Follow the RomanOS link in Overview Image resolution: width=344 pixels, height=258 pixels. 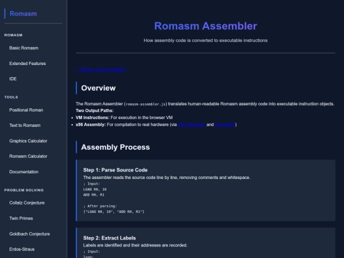[x=225, y=125]
